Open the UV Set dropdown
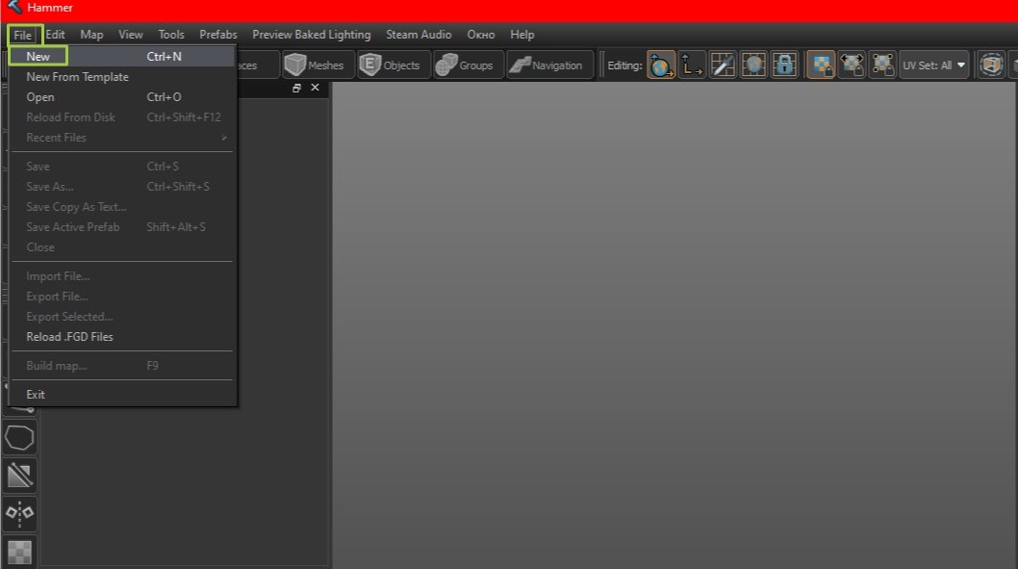 coord(933,65)
